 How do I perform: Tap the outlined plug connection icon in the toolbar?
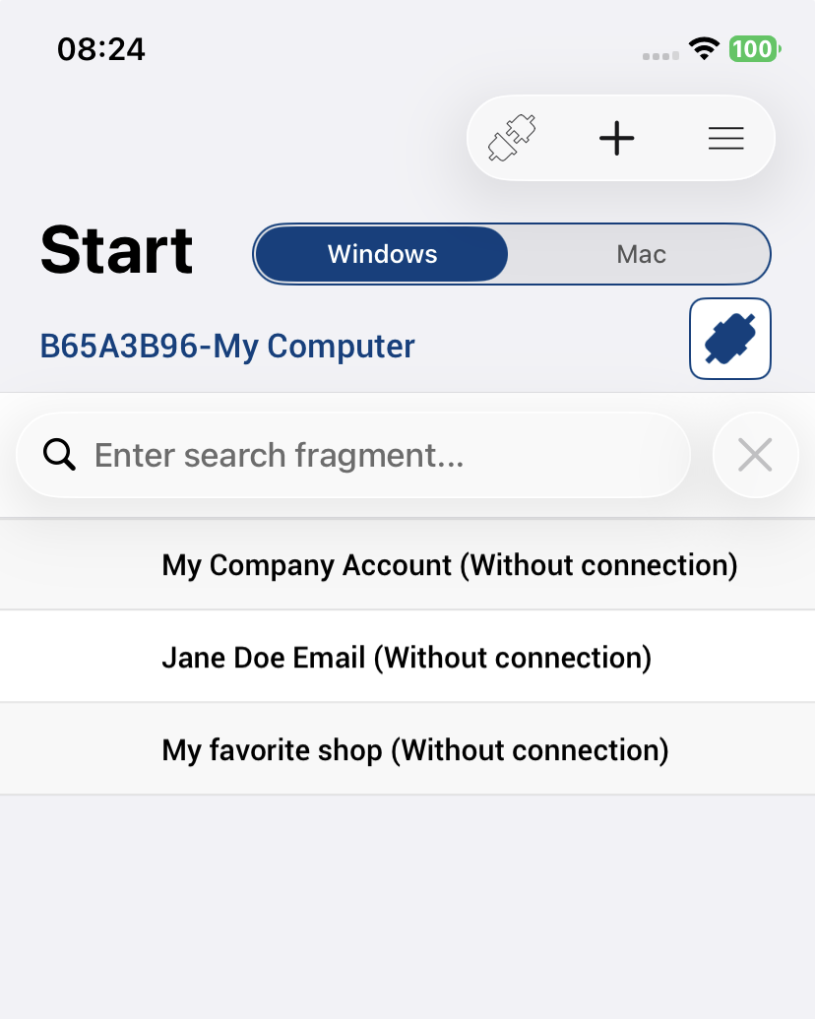513,139
